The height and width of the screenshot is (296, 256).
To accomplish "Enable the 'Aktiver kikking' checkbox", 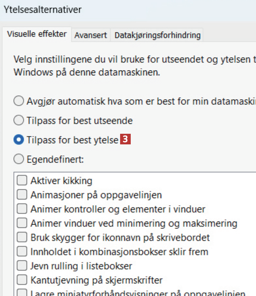I will (x=22, y=181).
